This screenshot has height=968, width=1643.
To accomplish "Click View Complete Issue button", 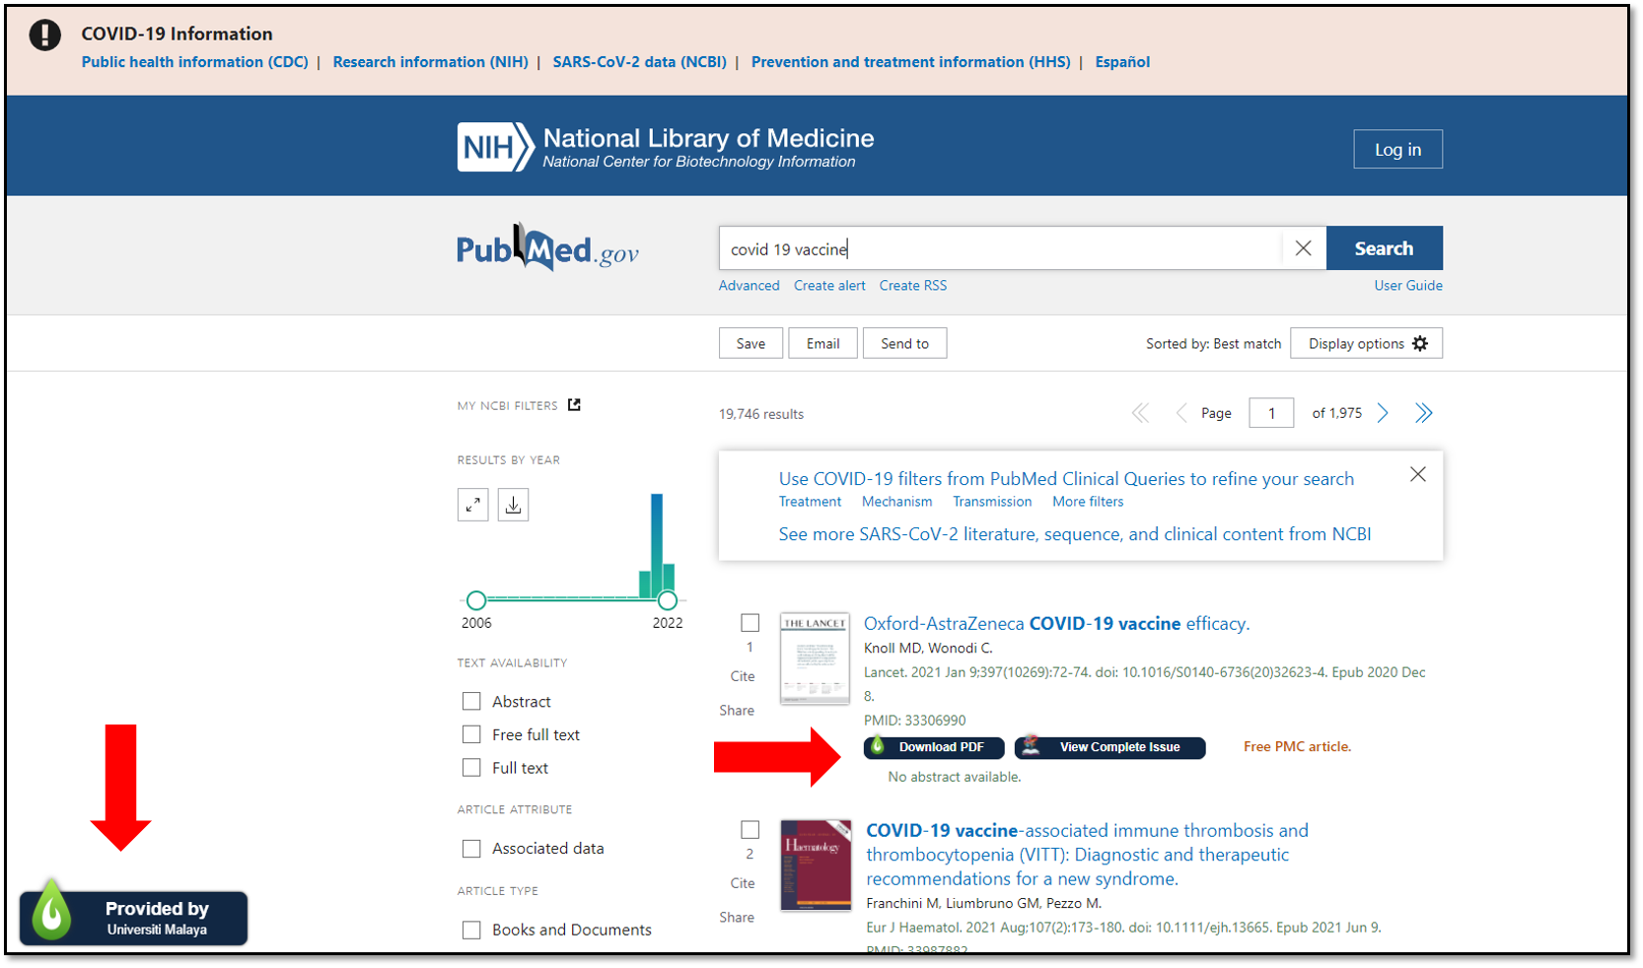I will pyautogui.click(x=1109, y=747).
